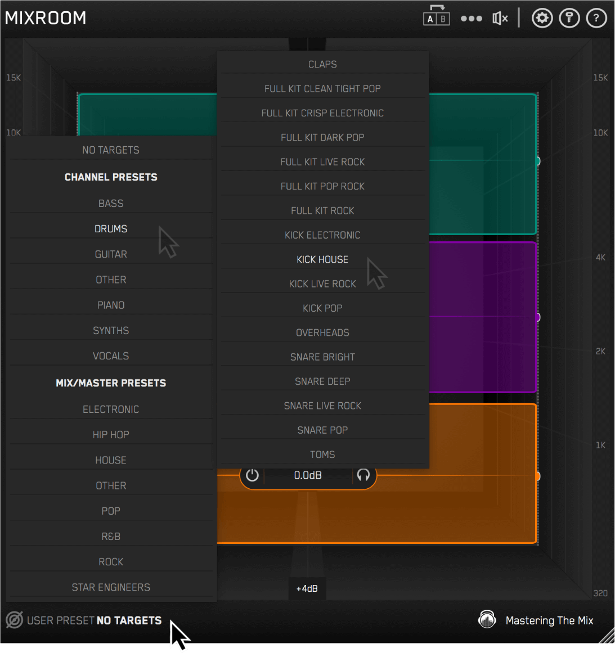615x657 pixels.
Task: Open the NO TARGETS preset dropdown
Action: coord(129,620)
